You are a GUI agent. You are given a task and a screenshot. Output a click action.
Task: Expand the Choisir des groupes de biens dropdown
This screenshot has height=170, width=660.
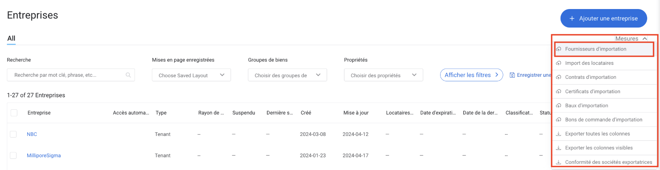coord(287,75)
